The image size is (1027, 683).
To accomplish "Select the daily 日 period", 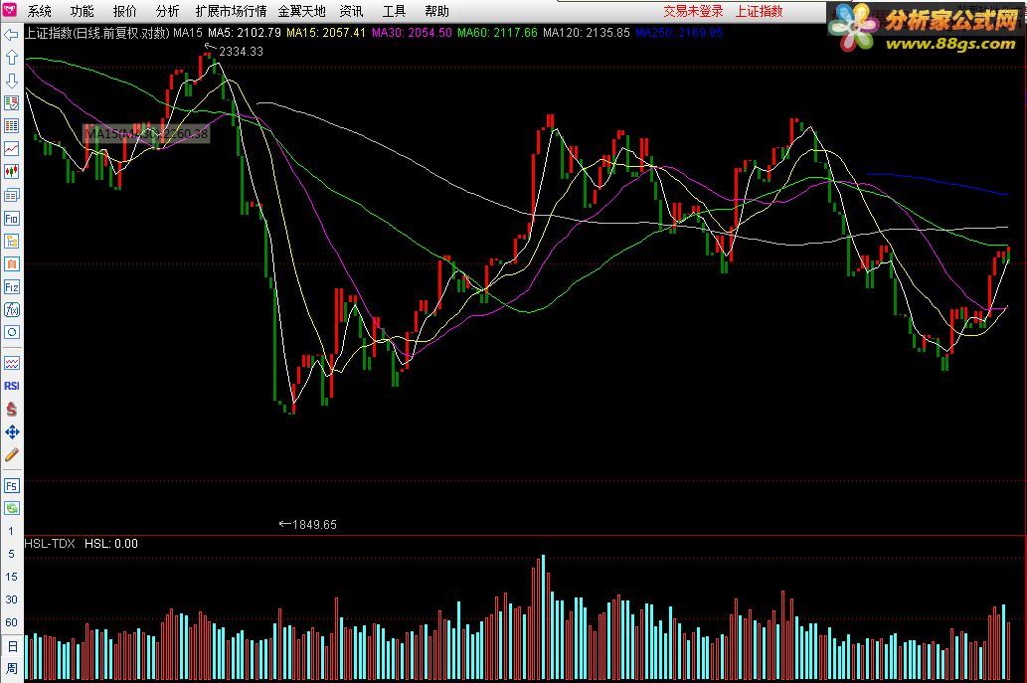I will 11,646.
